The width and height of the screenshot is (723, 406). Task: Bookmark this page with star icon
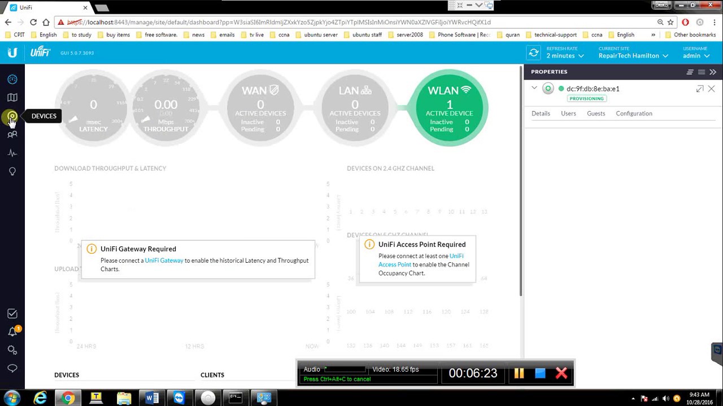[670, 22]
